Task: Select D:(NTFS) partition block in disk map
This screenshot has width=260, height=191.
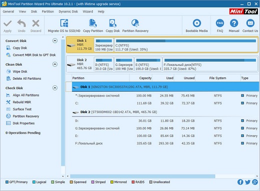Action: pos(104,64)
